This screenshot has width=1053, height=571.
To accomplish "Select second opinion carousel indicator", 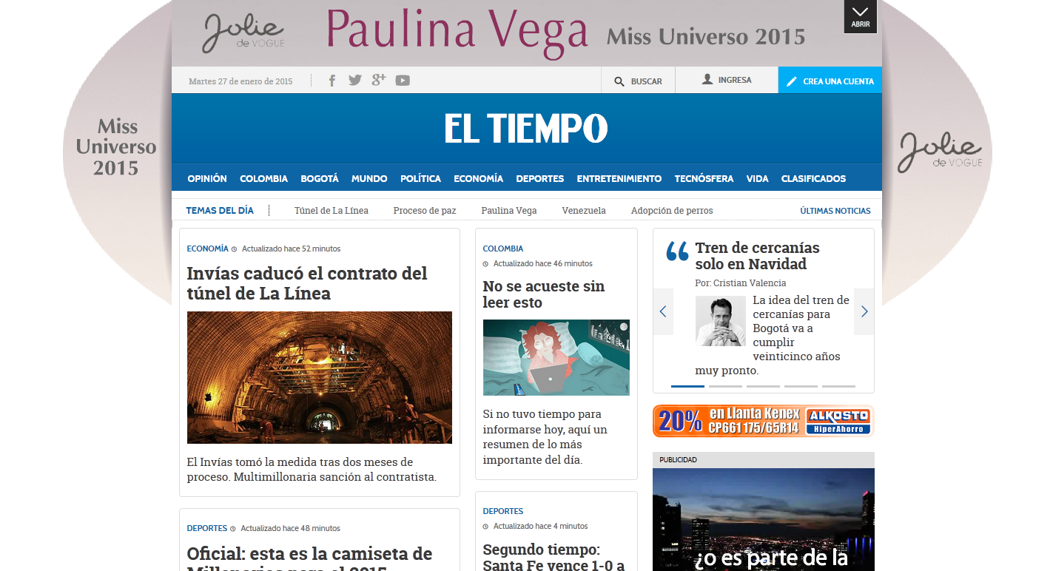I will 725,386.
